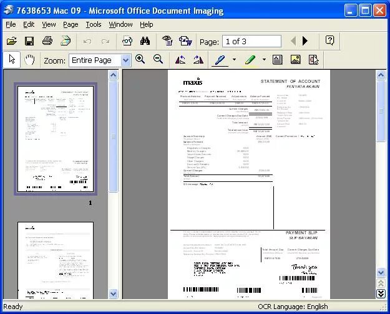Jump to previous page double-up arrow
The width and height of the screenshot is (390, 314).
click(x=381, y=283)
